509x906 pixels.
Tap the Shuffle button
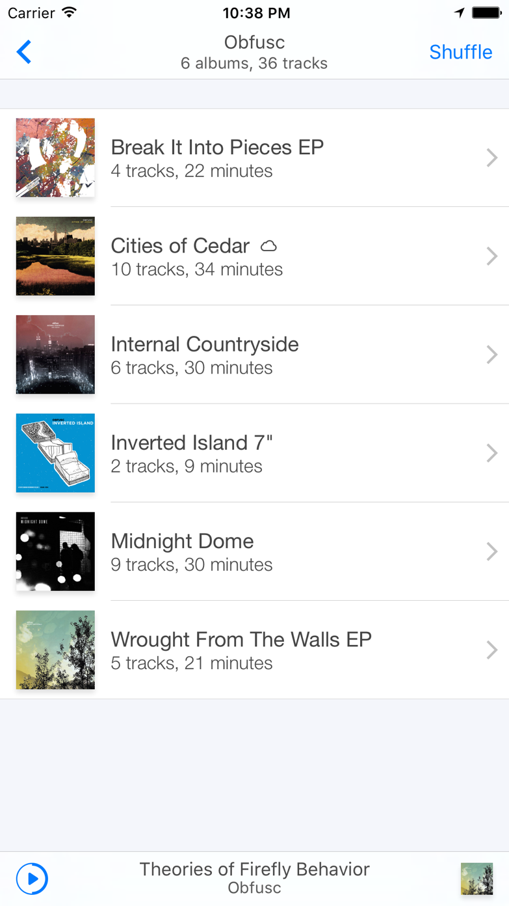(x=460, y=52)
